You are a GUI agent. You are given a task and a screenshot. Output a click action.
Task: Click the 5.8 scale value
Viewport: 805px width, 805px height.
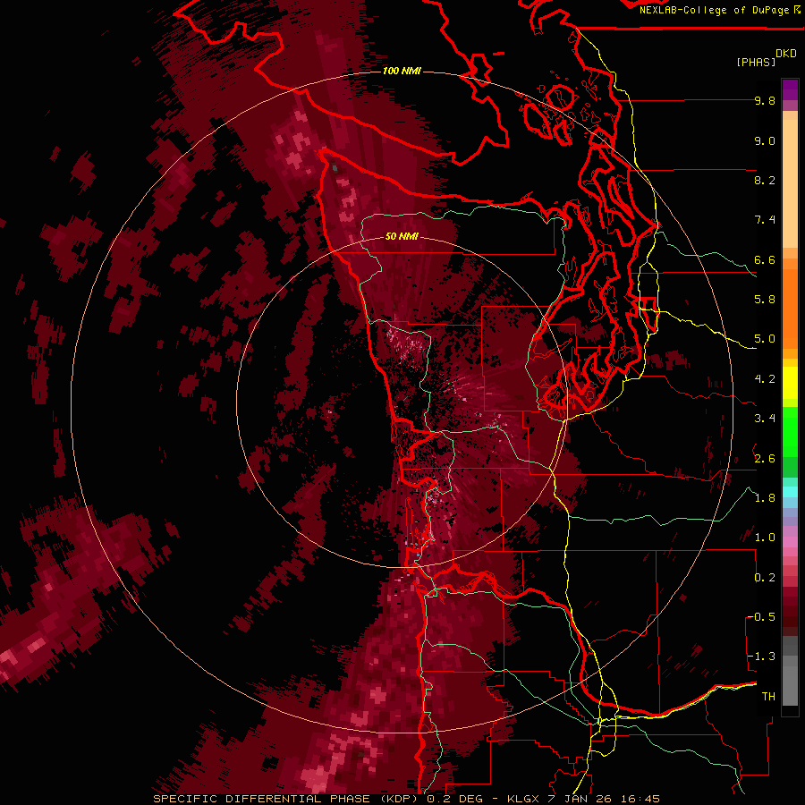pos(765,300)
